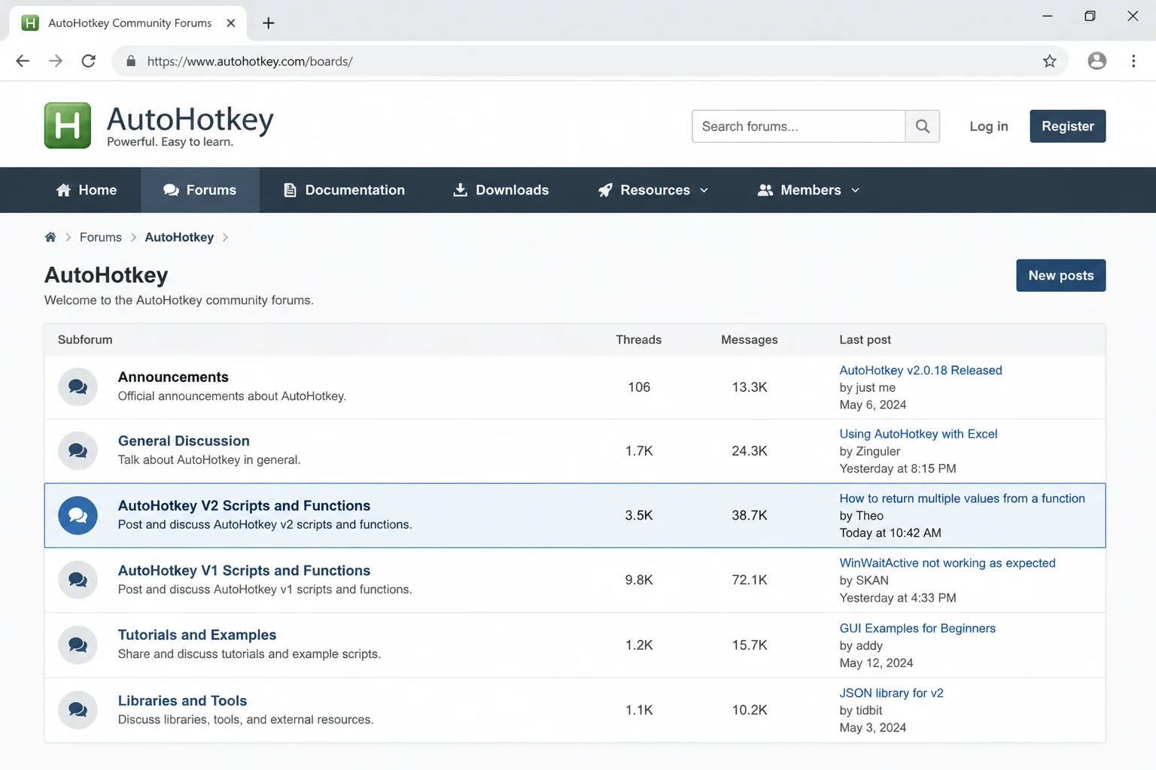Click the AutoHotkey page heading

[106, 275]
